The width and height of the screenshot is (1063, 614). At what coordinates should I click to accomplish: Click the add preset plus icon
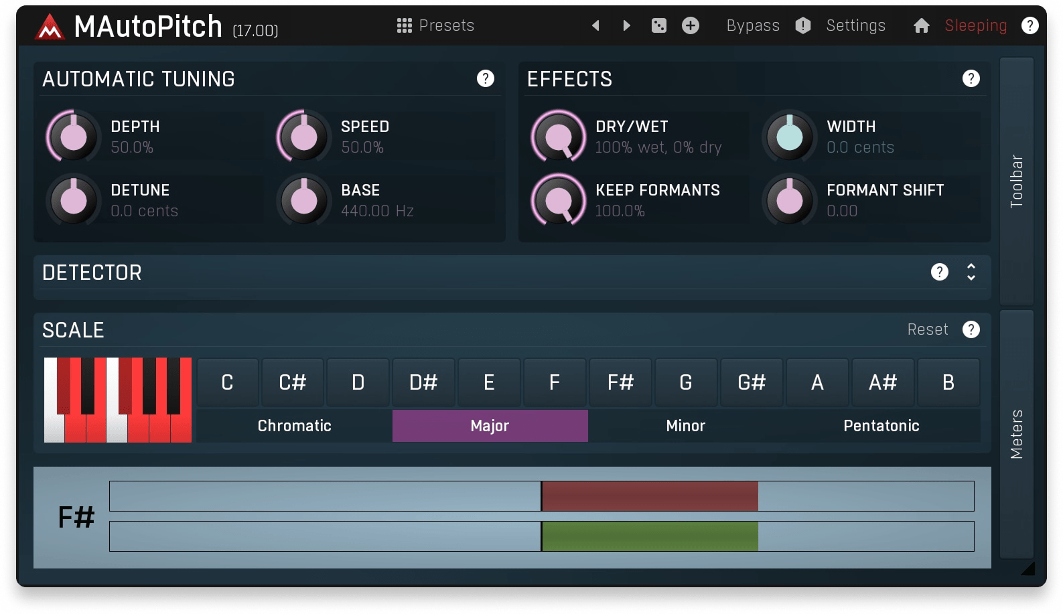pyautogui.click(x=690, y=25)
